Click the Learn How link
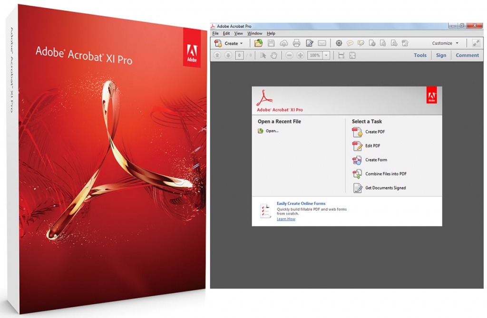Screen dimensions: 487x318 286,219
